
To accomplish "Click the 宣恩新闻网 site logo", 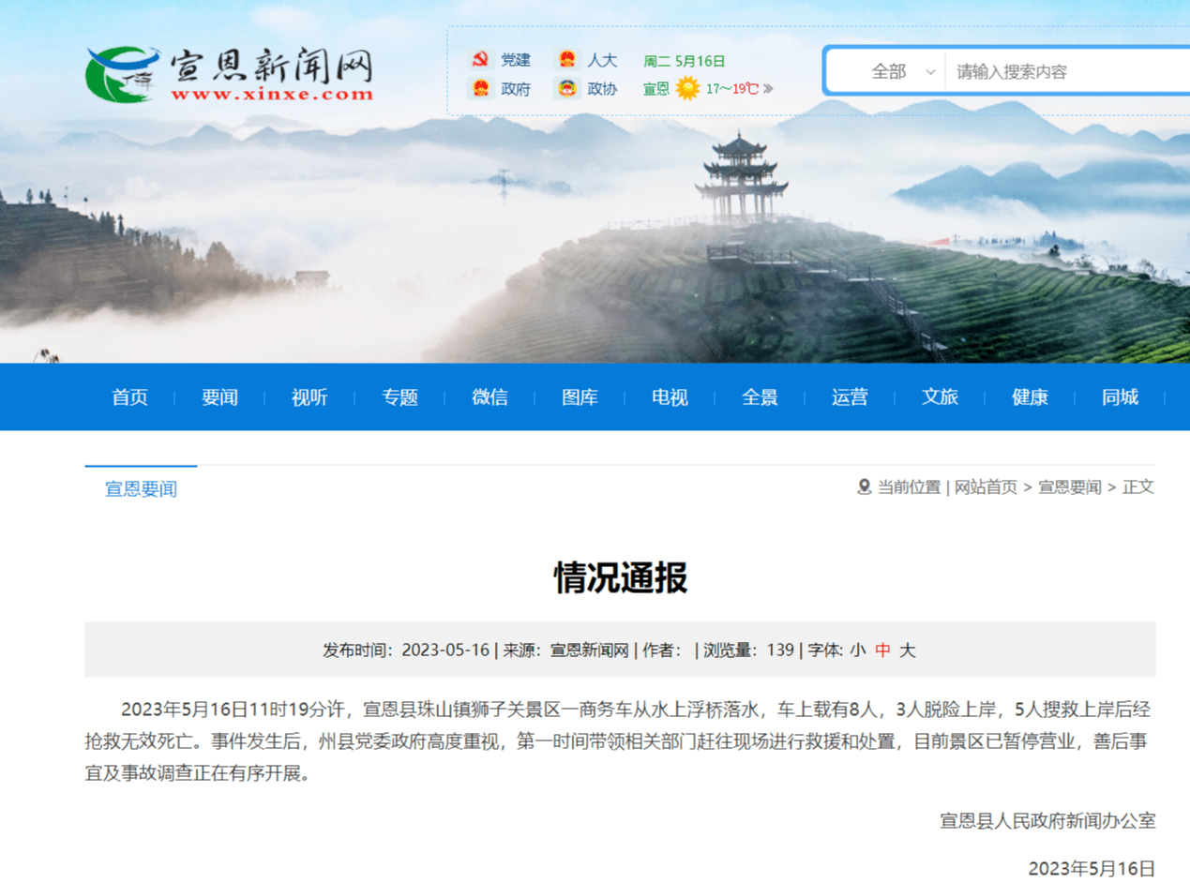I will coord(230,74).
